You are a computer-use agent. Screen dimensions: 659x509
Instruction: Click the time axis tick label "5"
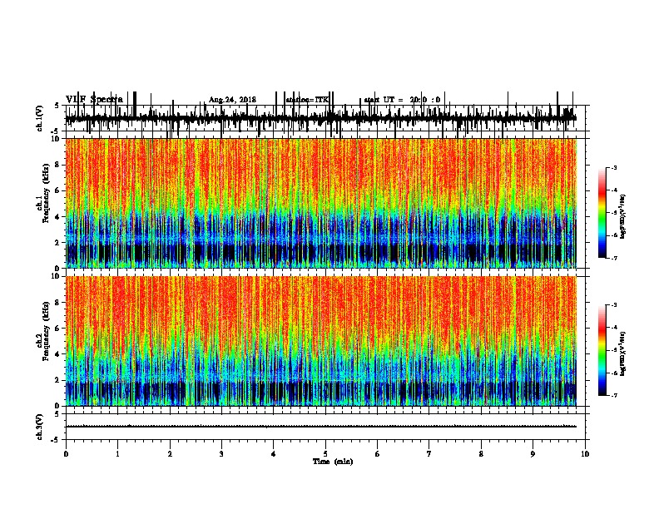click(x=325, y=454)
